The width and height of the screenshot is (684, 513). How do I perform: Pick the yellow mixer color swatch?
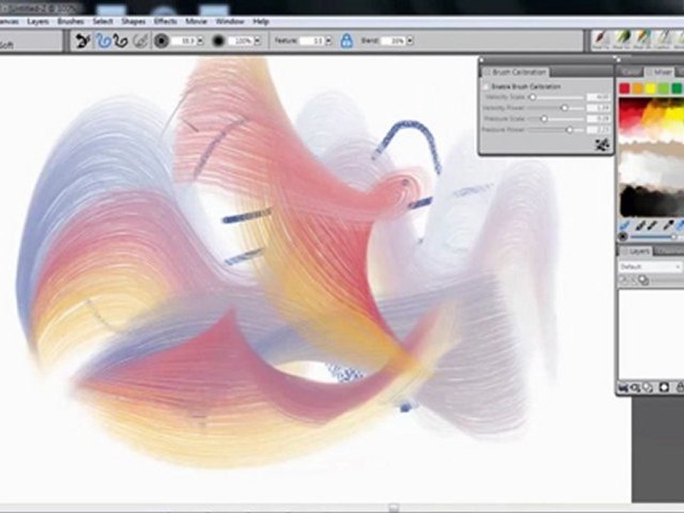[651, 88]
